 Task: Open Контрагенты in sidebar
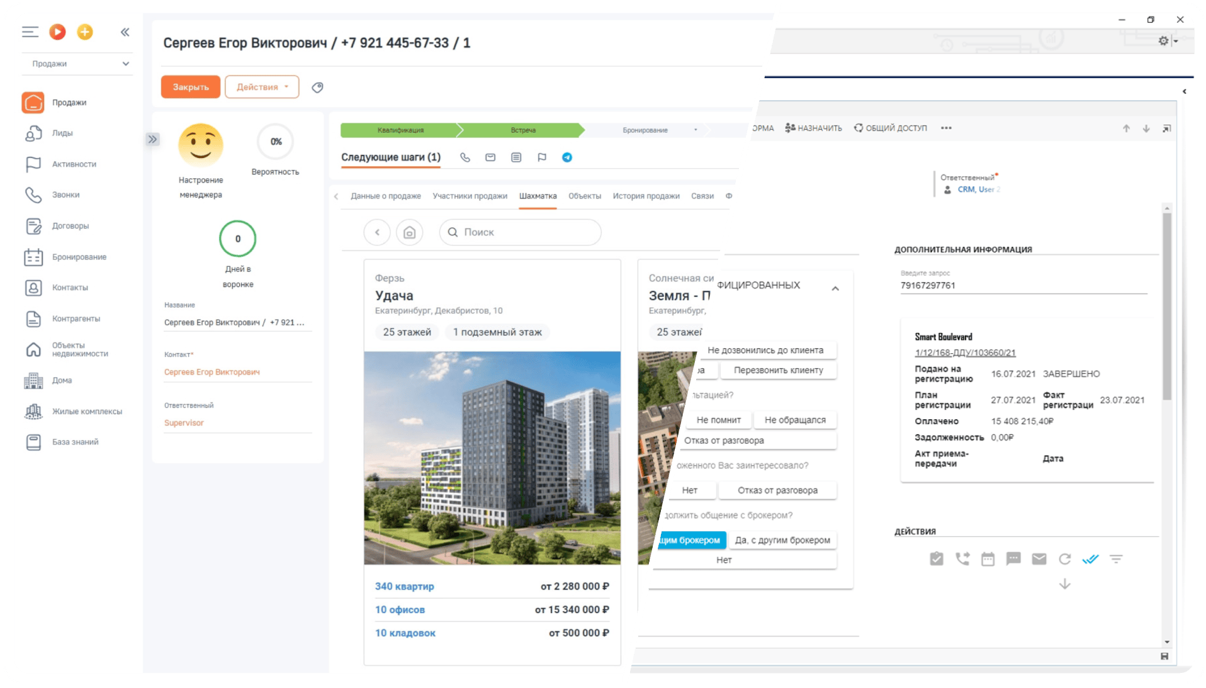pyautogui.click(x=76, y=319)
